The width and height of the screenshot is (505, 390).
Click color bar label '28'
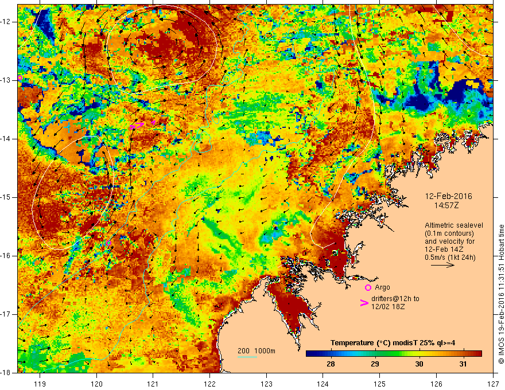pos(331,364)
